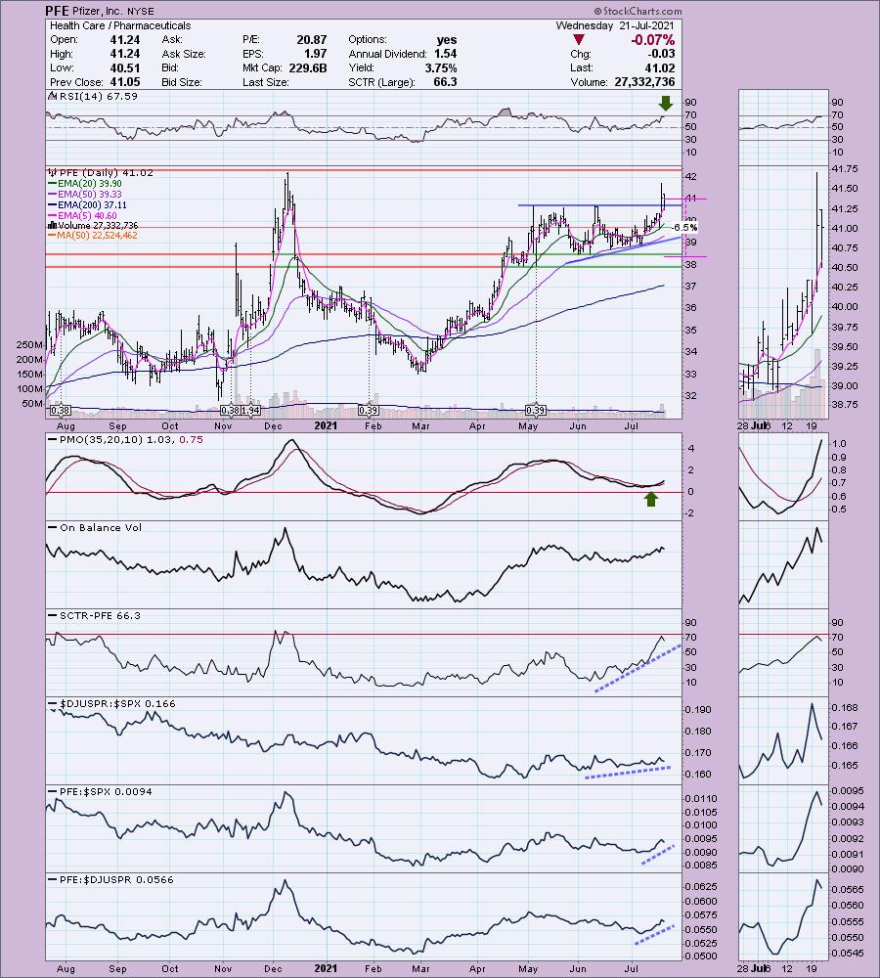Click the 'Wednesday 21-Jul-2021' date
The width and height of the screenshot is (880, 978).
coord(615,25)
